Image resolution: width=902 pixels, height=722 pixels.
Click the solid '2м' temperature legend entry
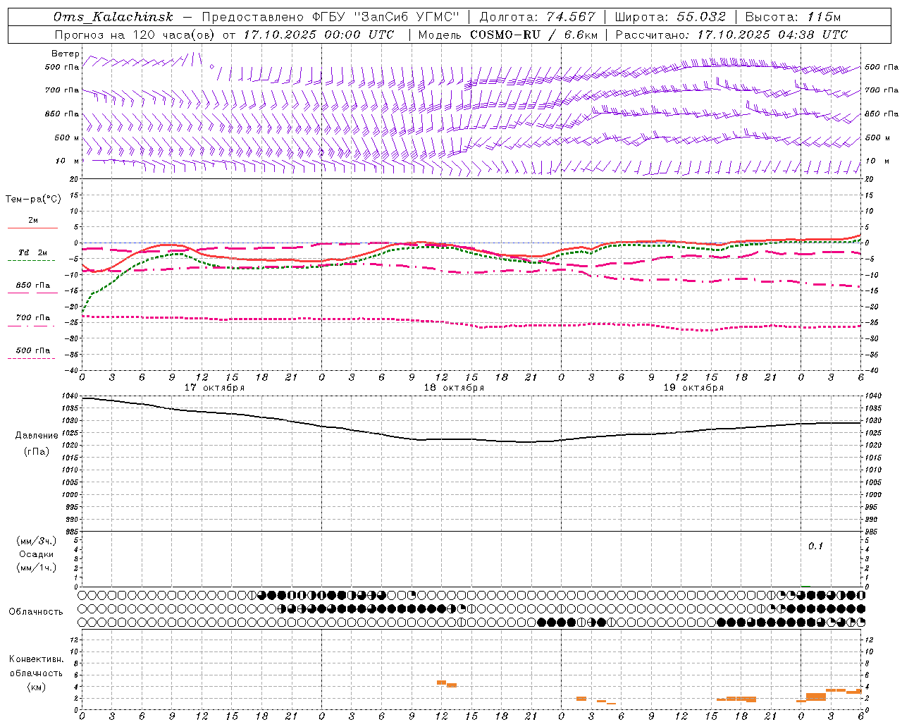coord(32,221)
